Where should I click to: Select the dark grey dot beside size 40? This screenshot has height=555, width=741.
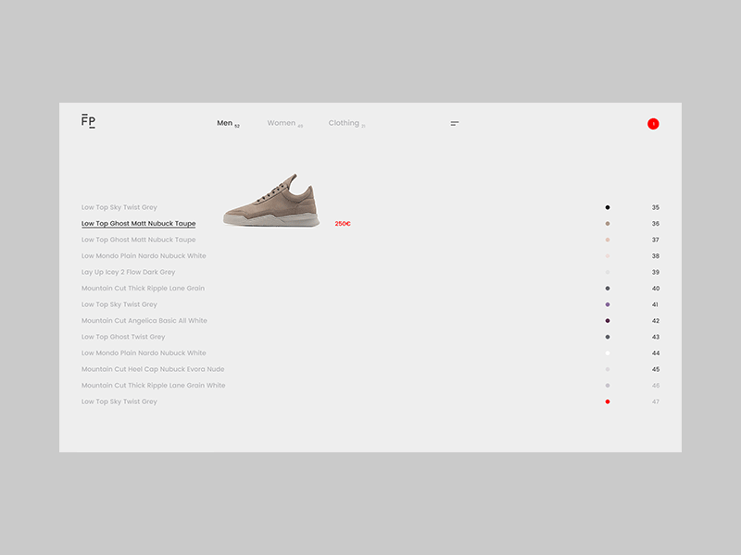[608, 288]
